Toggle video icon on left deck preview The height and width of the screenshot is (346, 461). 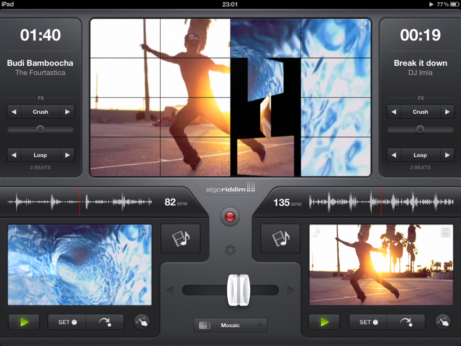[x=144, y=232]
